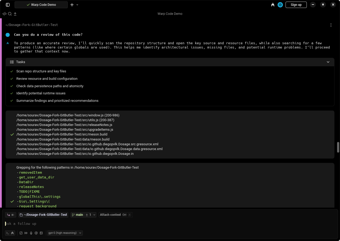Click the conversation scrollbar thumb
The width and height of the screenshot is (340, 241).
pos(338,147)
